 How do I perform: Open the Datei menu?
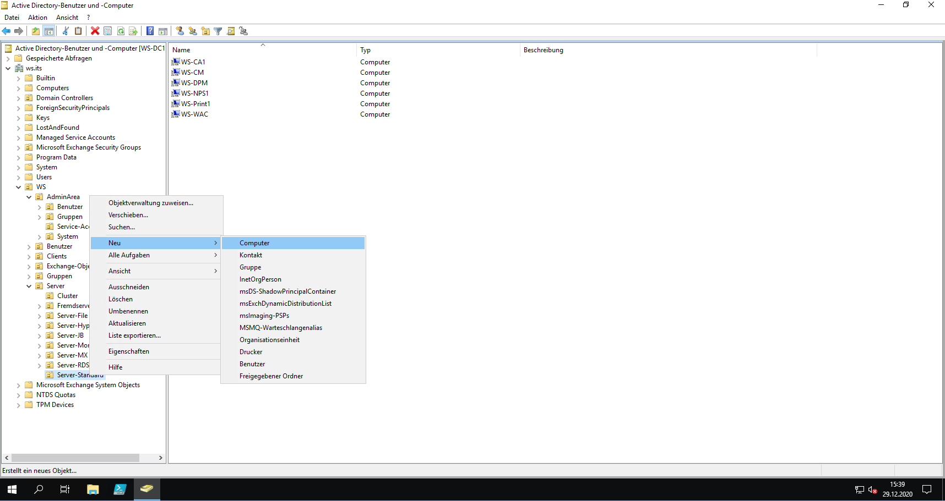pyautogui.click(x=12, y=18)
